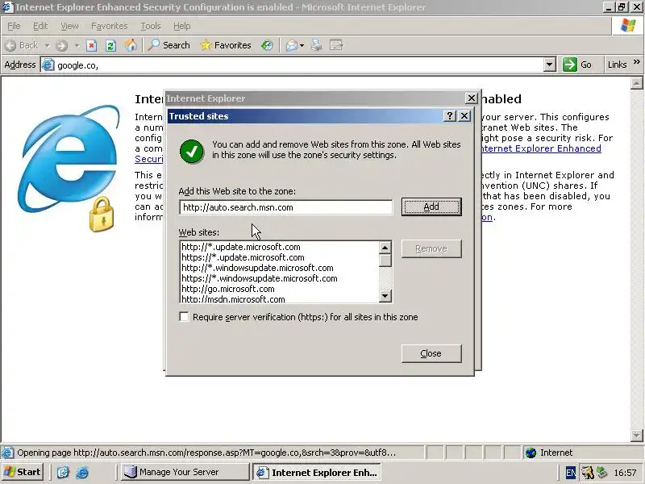Select https://*.windowsupdate.microsoft.com list entry
This screenshot has height=484, width=645.
click(260, 278)
